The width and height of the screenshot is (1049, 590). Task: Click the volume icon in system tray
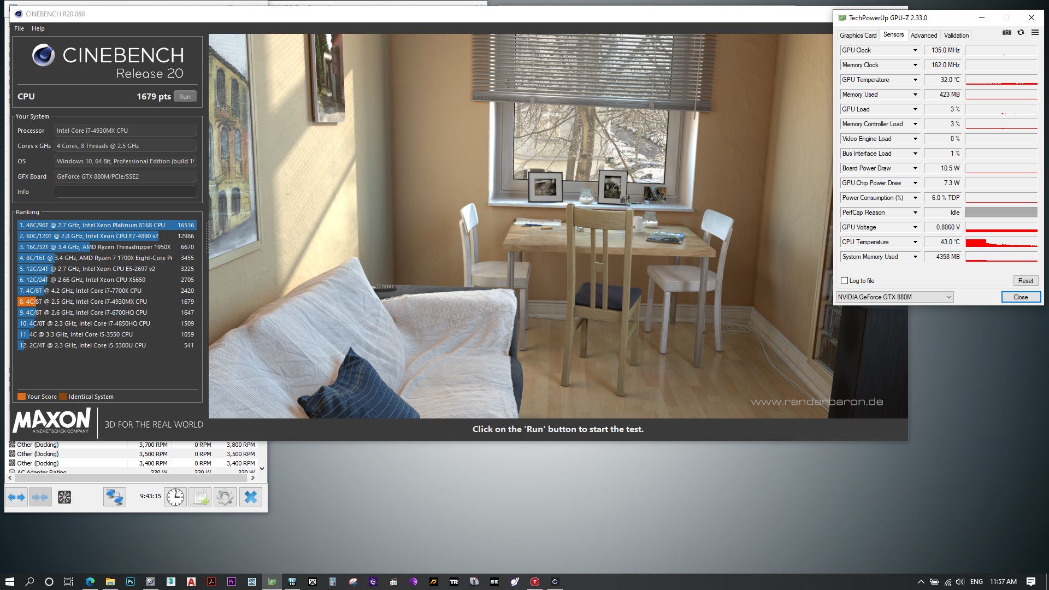point(960,582)
